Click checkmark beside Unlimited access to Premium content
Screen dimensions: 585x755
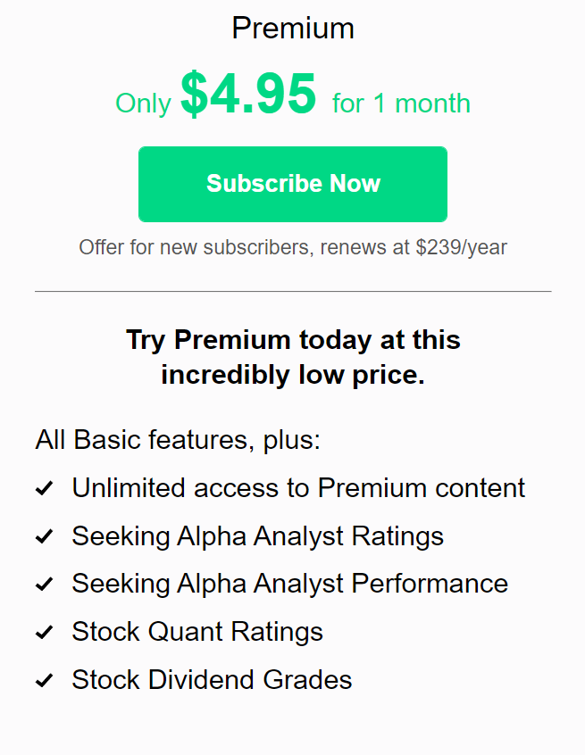(x=44, y=488)
